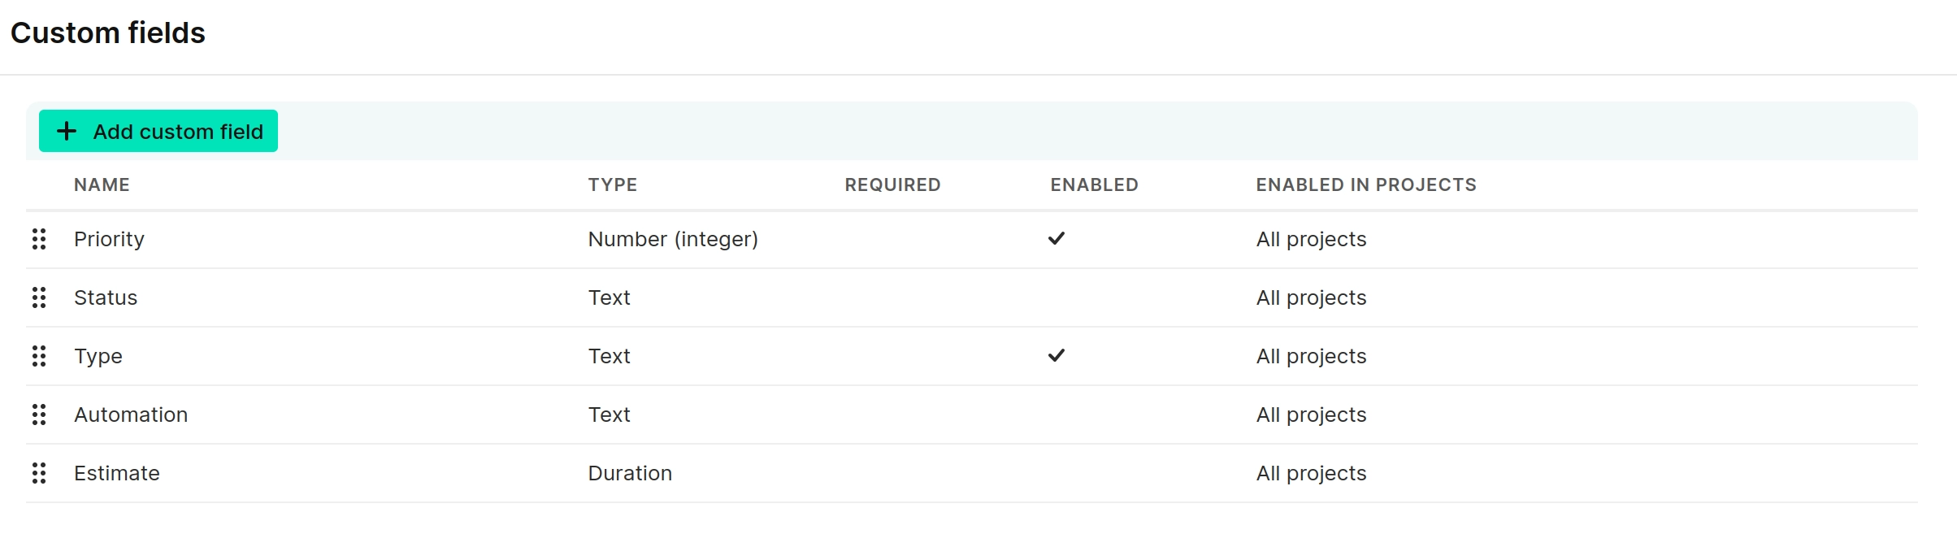Click the plus icon to add field
This screenshot has width=1957, height=560.
coord(67,131)
